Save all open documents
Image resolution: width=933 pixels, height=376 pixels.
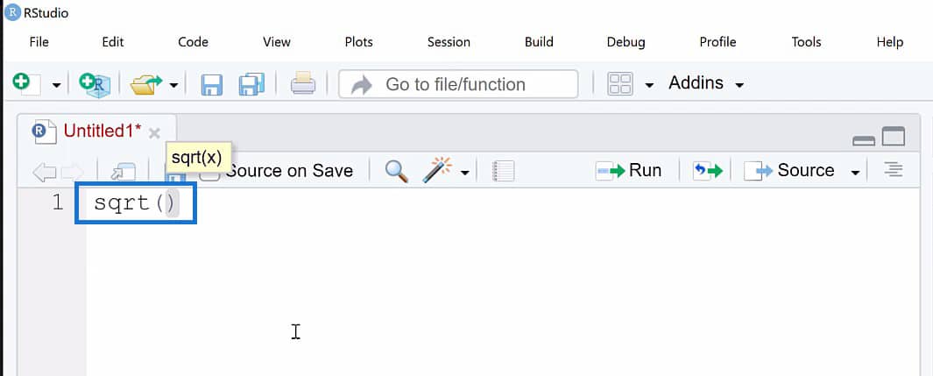pyautogui.click(x=251, y=84)
